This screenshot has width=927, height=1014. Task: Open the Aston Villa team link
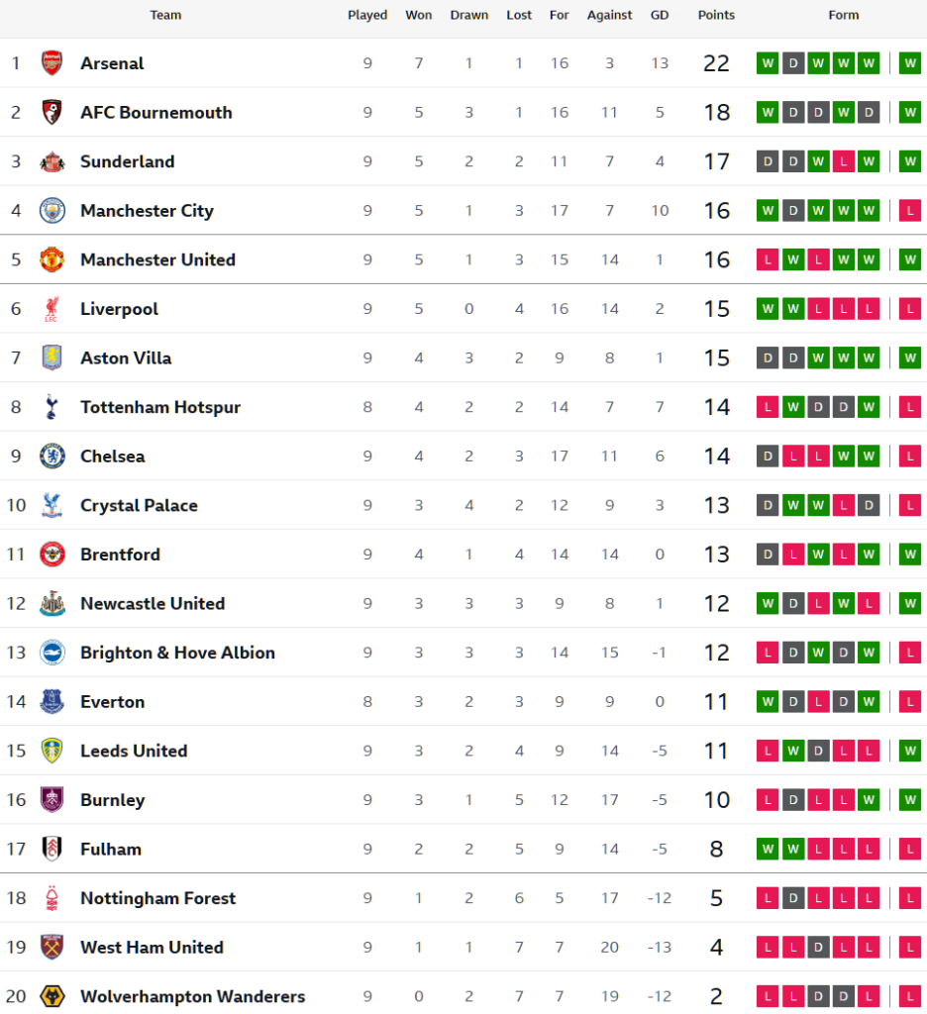(126, 357)
